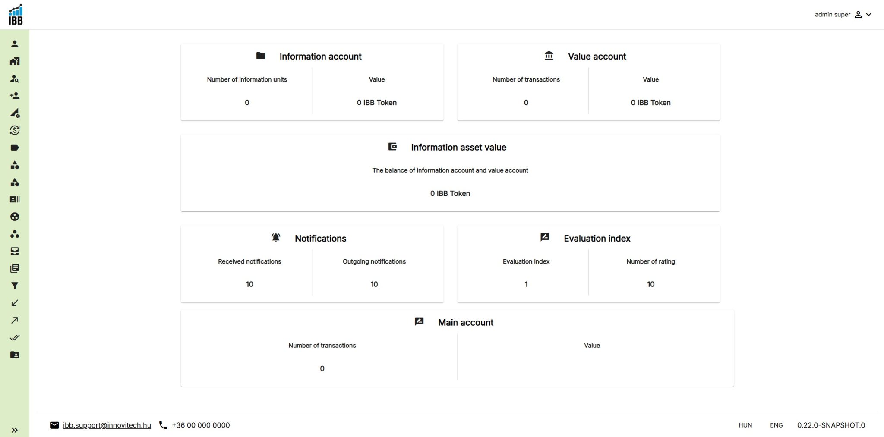Open the admin super user dropdown

(x=843, y=15)
